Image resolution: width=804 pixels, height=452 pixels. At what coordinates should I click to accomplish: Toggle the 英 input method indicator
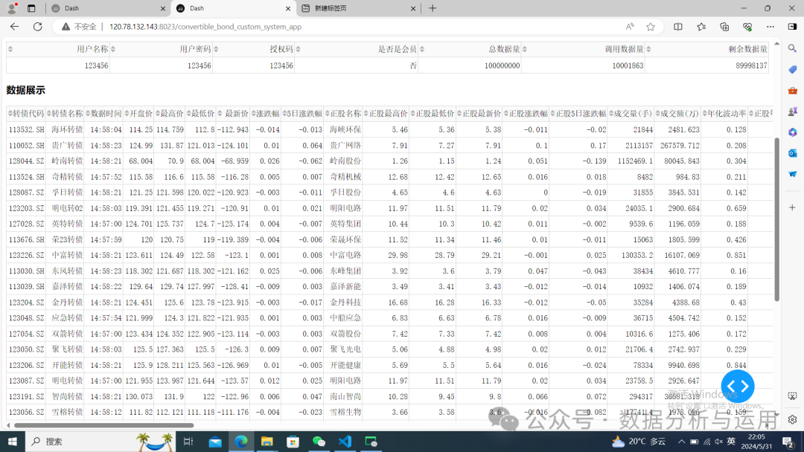[x=731, y=442]
